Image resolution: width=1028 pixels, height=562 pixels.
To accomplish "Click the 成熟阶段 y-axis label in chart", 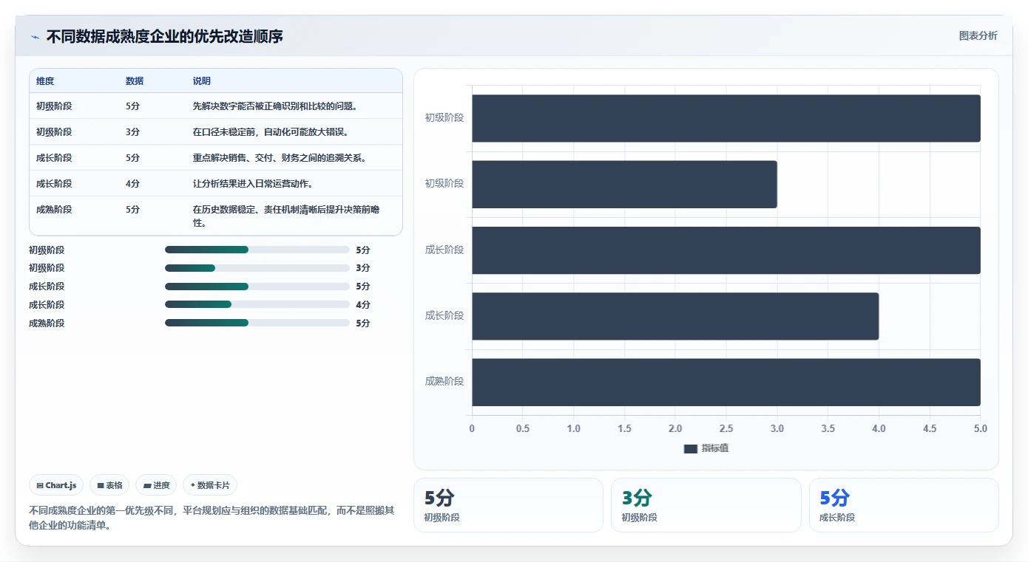I will tap(444, 381).
